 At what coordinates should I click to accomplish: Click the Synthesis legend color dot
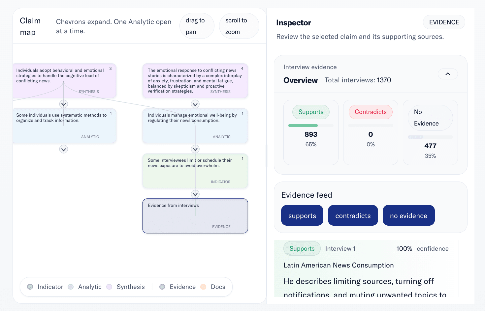(109, 287)
